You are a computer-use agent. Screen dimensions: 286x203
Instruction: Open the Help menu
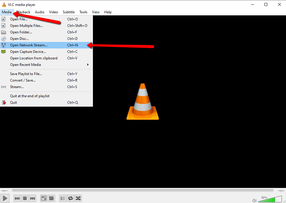click(108, 12)
